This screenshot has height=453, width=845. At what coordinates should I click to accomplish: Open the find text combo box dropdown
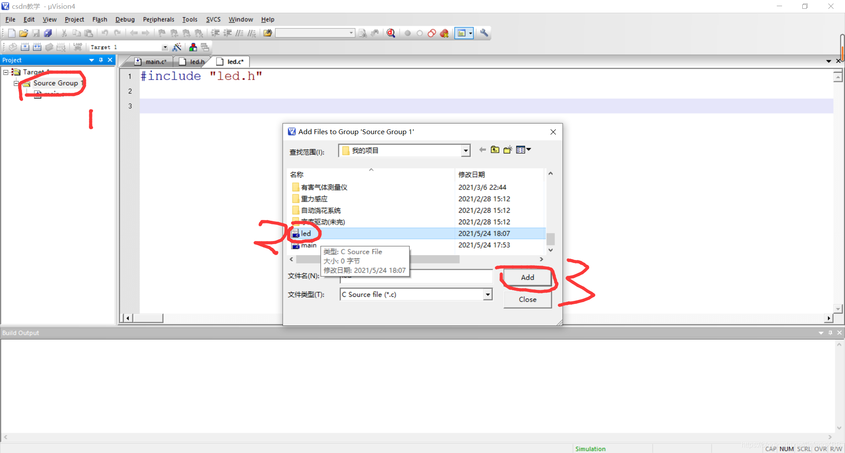[x=351, y=33]
